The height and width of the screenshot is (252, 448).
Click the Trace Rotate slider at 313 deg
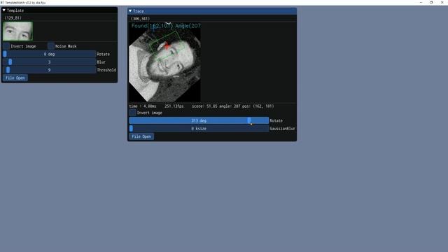point(199,120)
